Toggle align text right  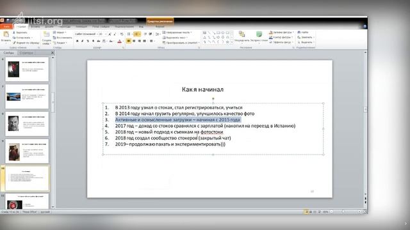(139, 41)
